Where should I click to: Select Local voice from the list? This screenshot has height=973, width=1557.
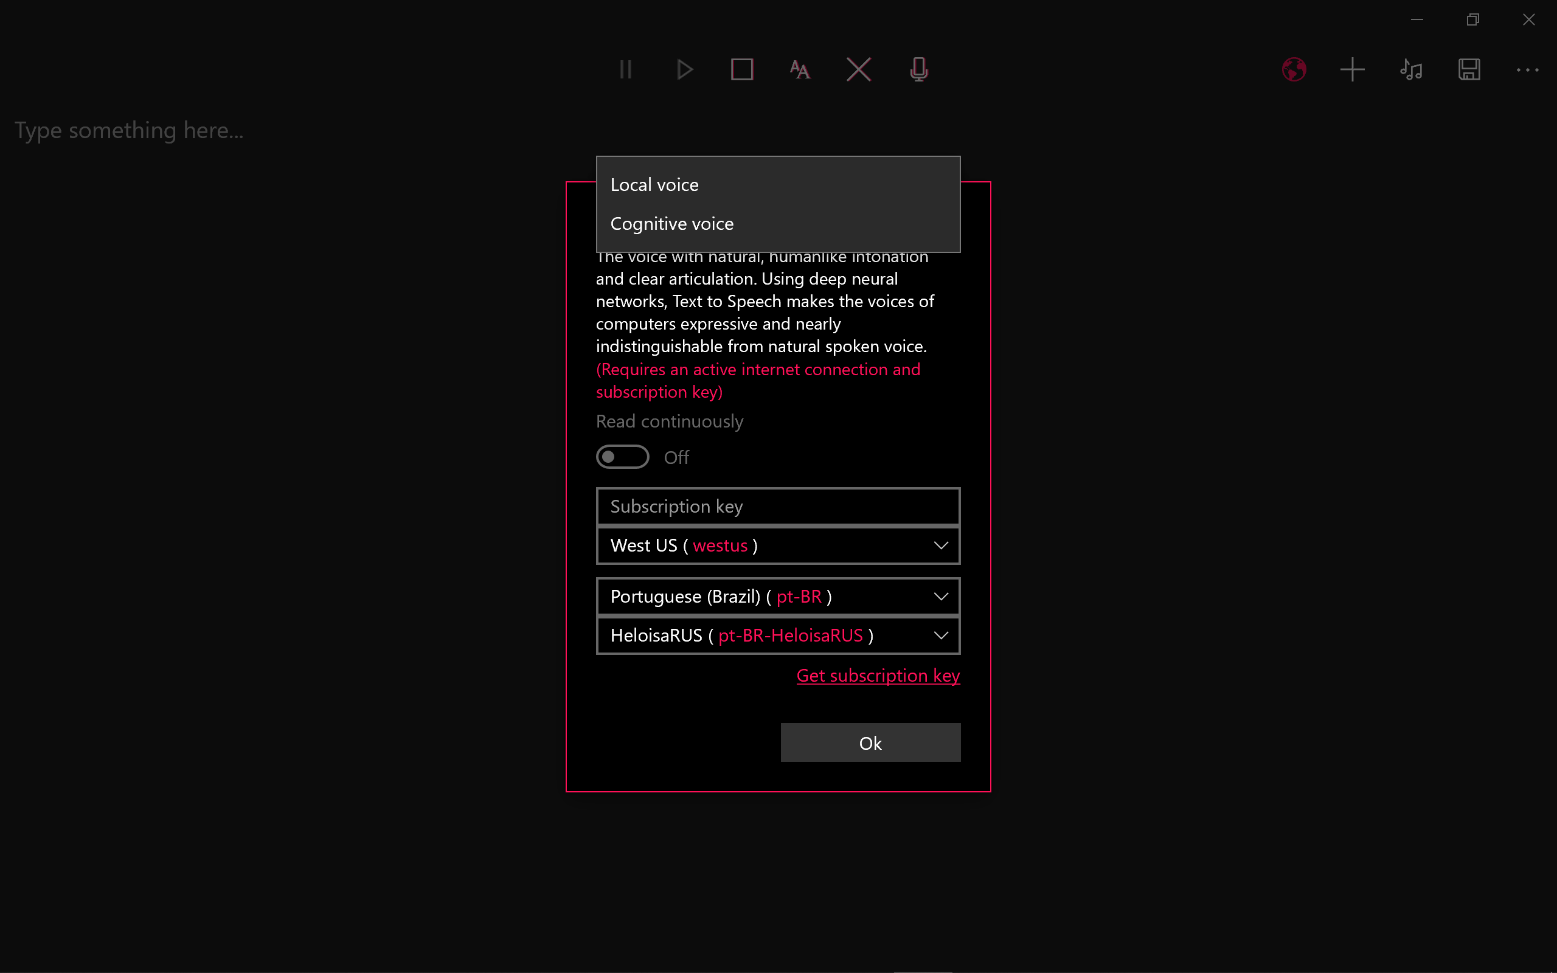coord(654,185)
